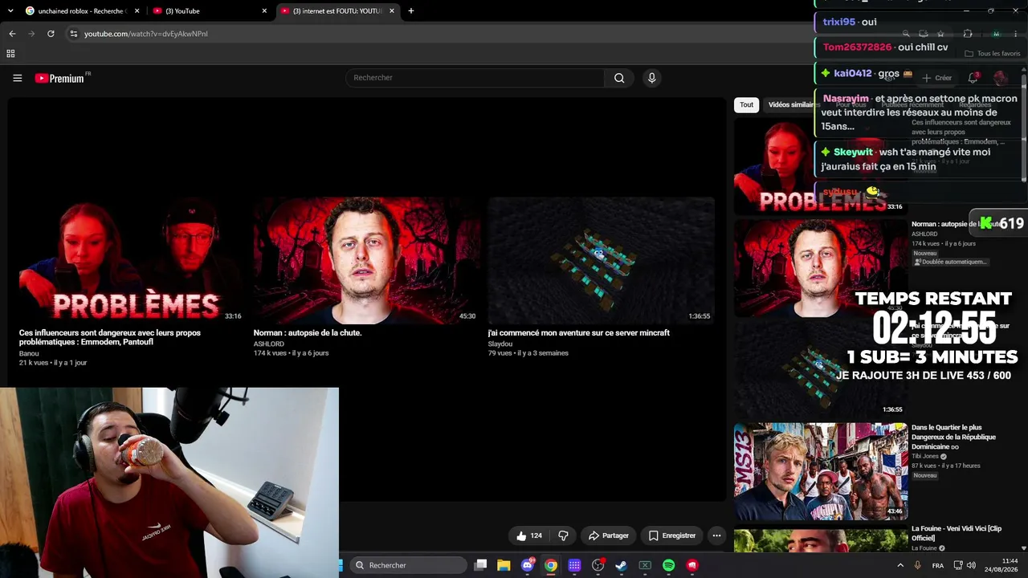This screenshot has width=1028, height=578.
Task: Click the Chrome address bar URL
Action: coord(146,34)
